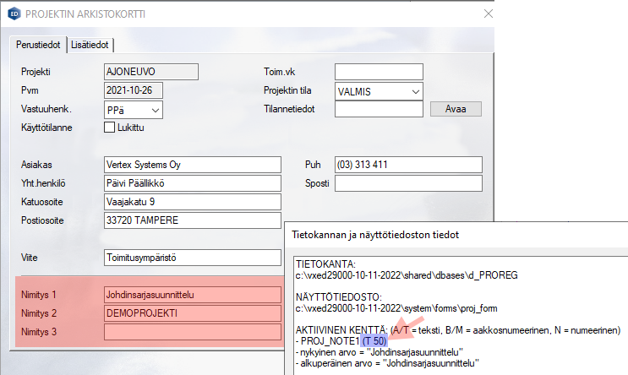Click the Tilannetiedot text field
628x375 pixels.
[x=378, y=109]
